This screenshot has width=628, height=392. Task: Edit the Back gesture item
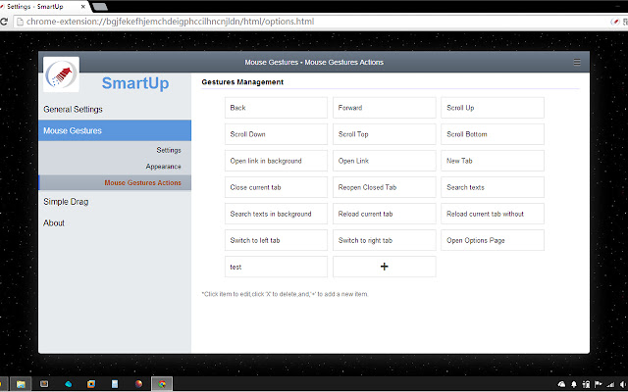pos(276,108)
